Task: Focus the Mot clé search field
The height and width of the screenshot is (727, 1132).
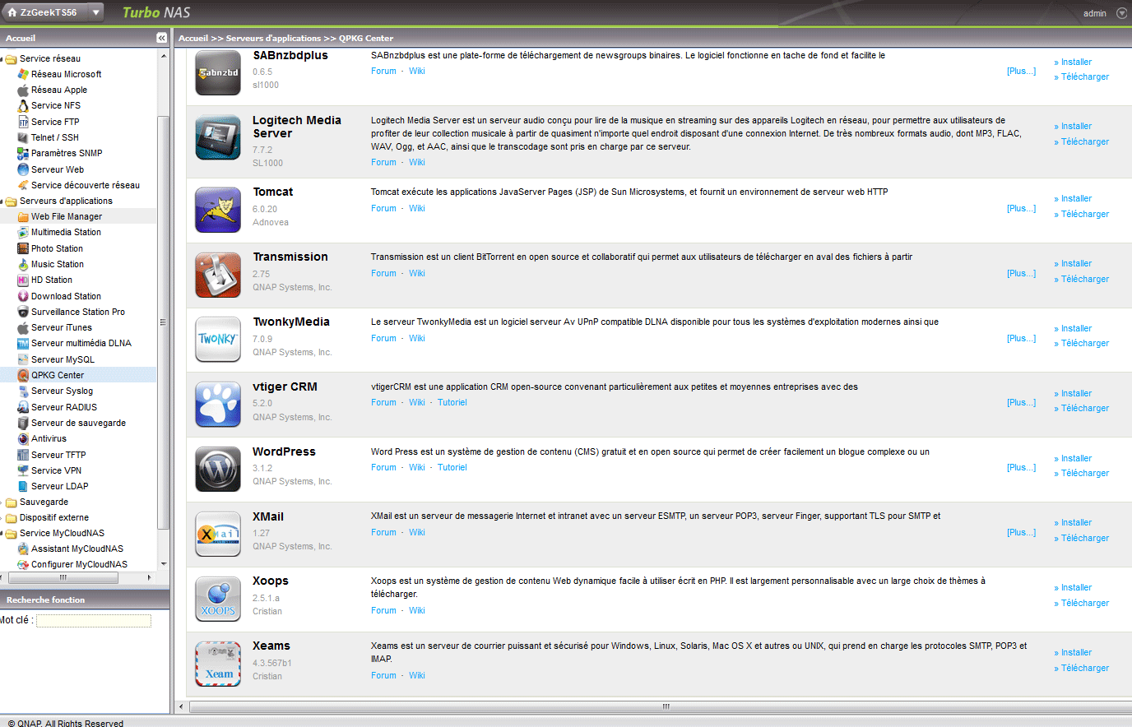Action: coord(94,621)
